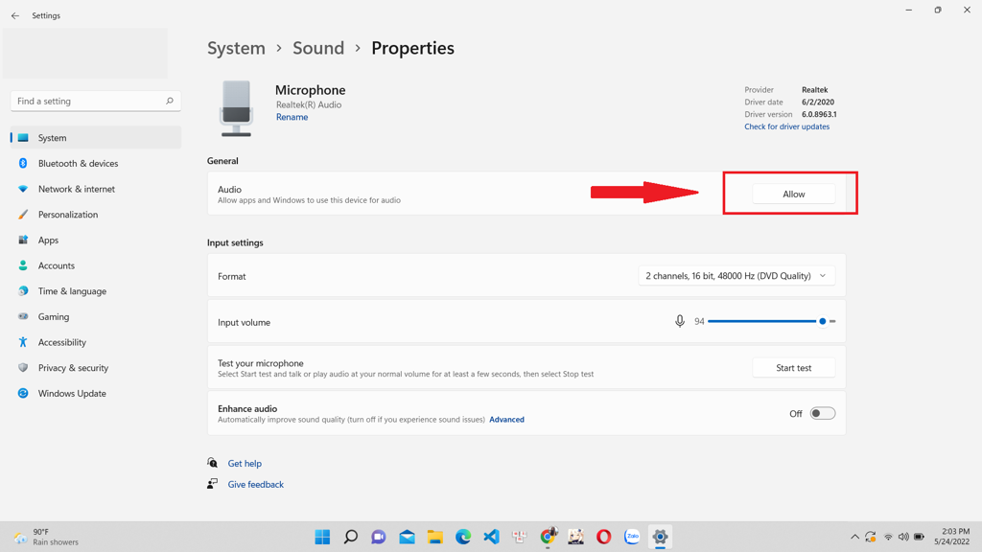Click Sound in the breadcrumb

point(318,48)
